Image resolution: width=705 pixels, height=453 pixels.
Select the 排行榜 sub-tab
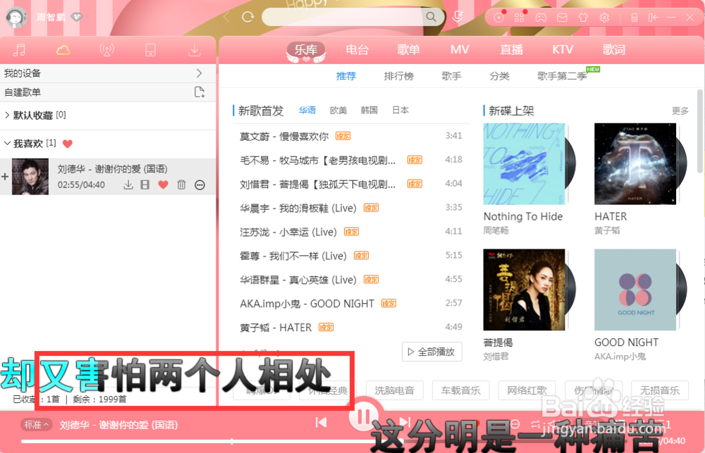398,76
